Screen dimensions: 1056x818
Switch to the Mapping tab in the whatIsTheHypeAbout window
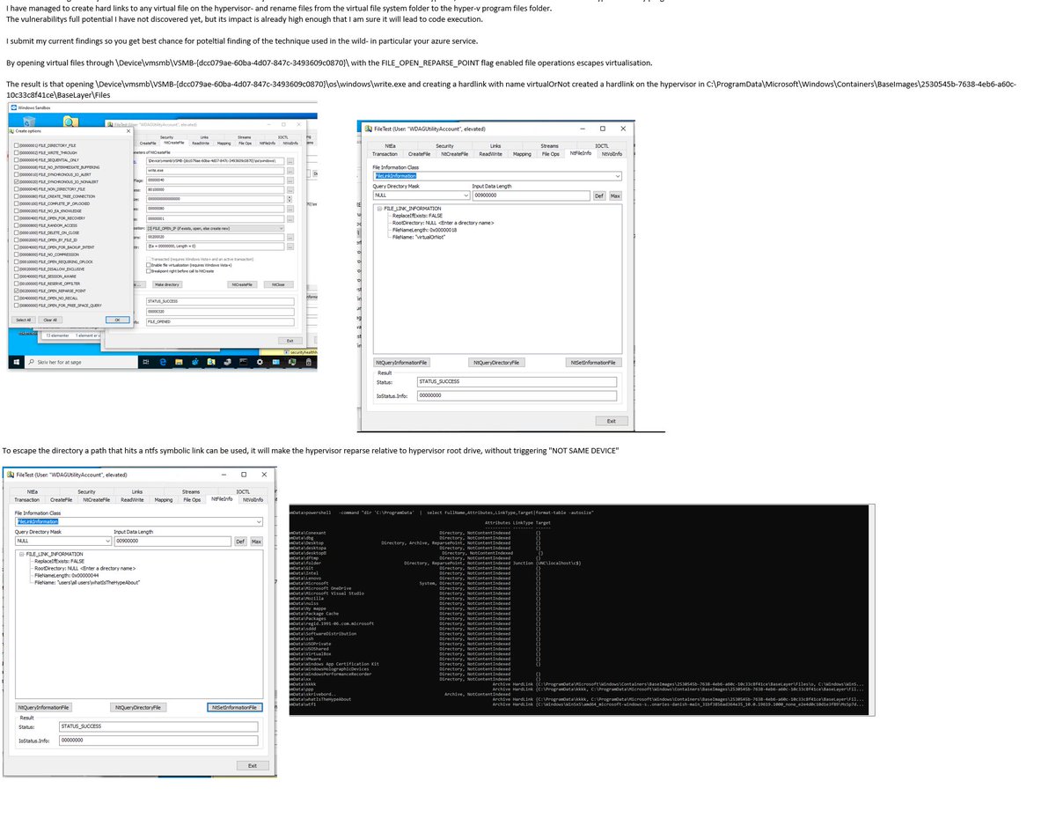[164, 500]
